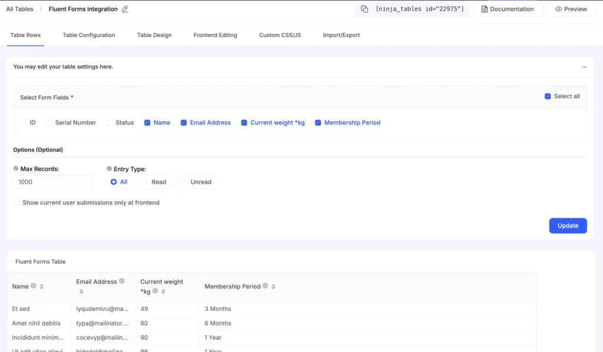Open settings gear for the Name column
The image size is (603, 352).
32,286
